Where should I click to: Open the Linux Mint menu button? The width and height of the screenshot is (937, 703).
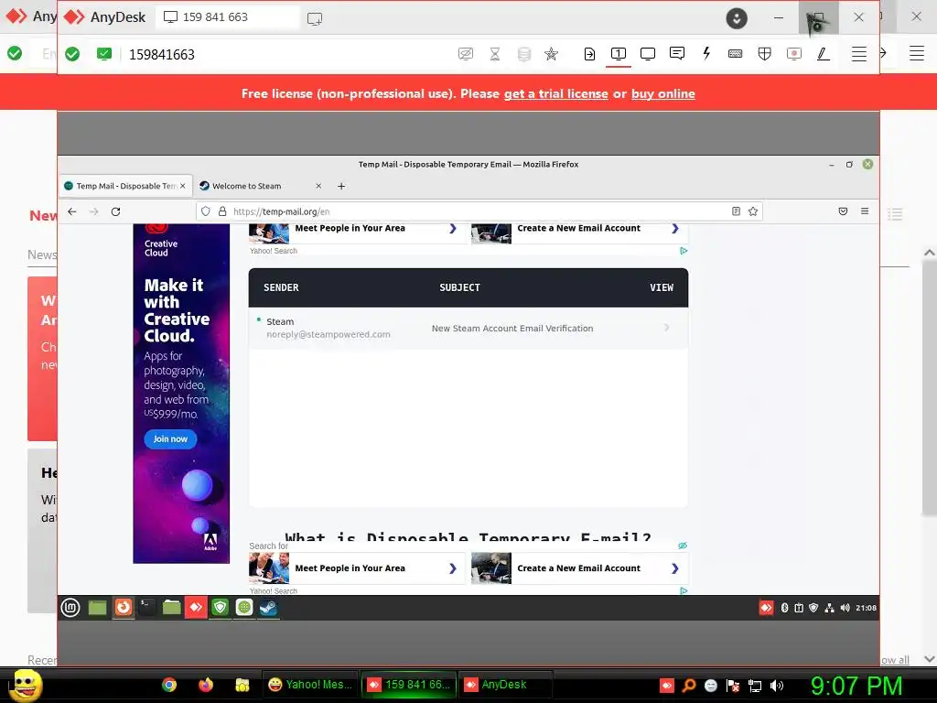coord(70,608)
